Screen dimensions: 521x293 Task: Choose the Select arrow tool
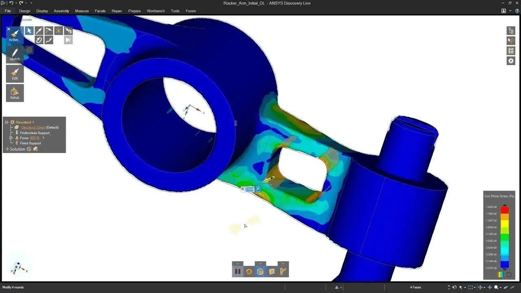point(29,31)
